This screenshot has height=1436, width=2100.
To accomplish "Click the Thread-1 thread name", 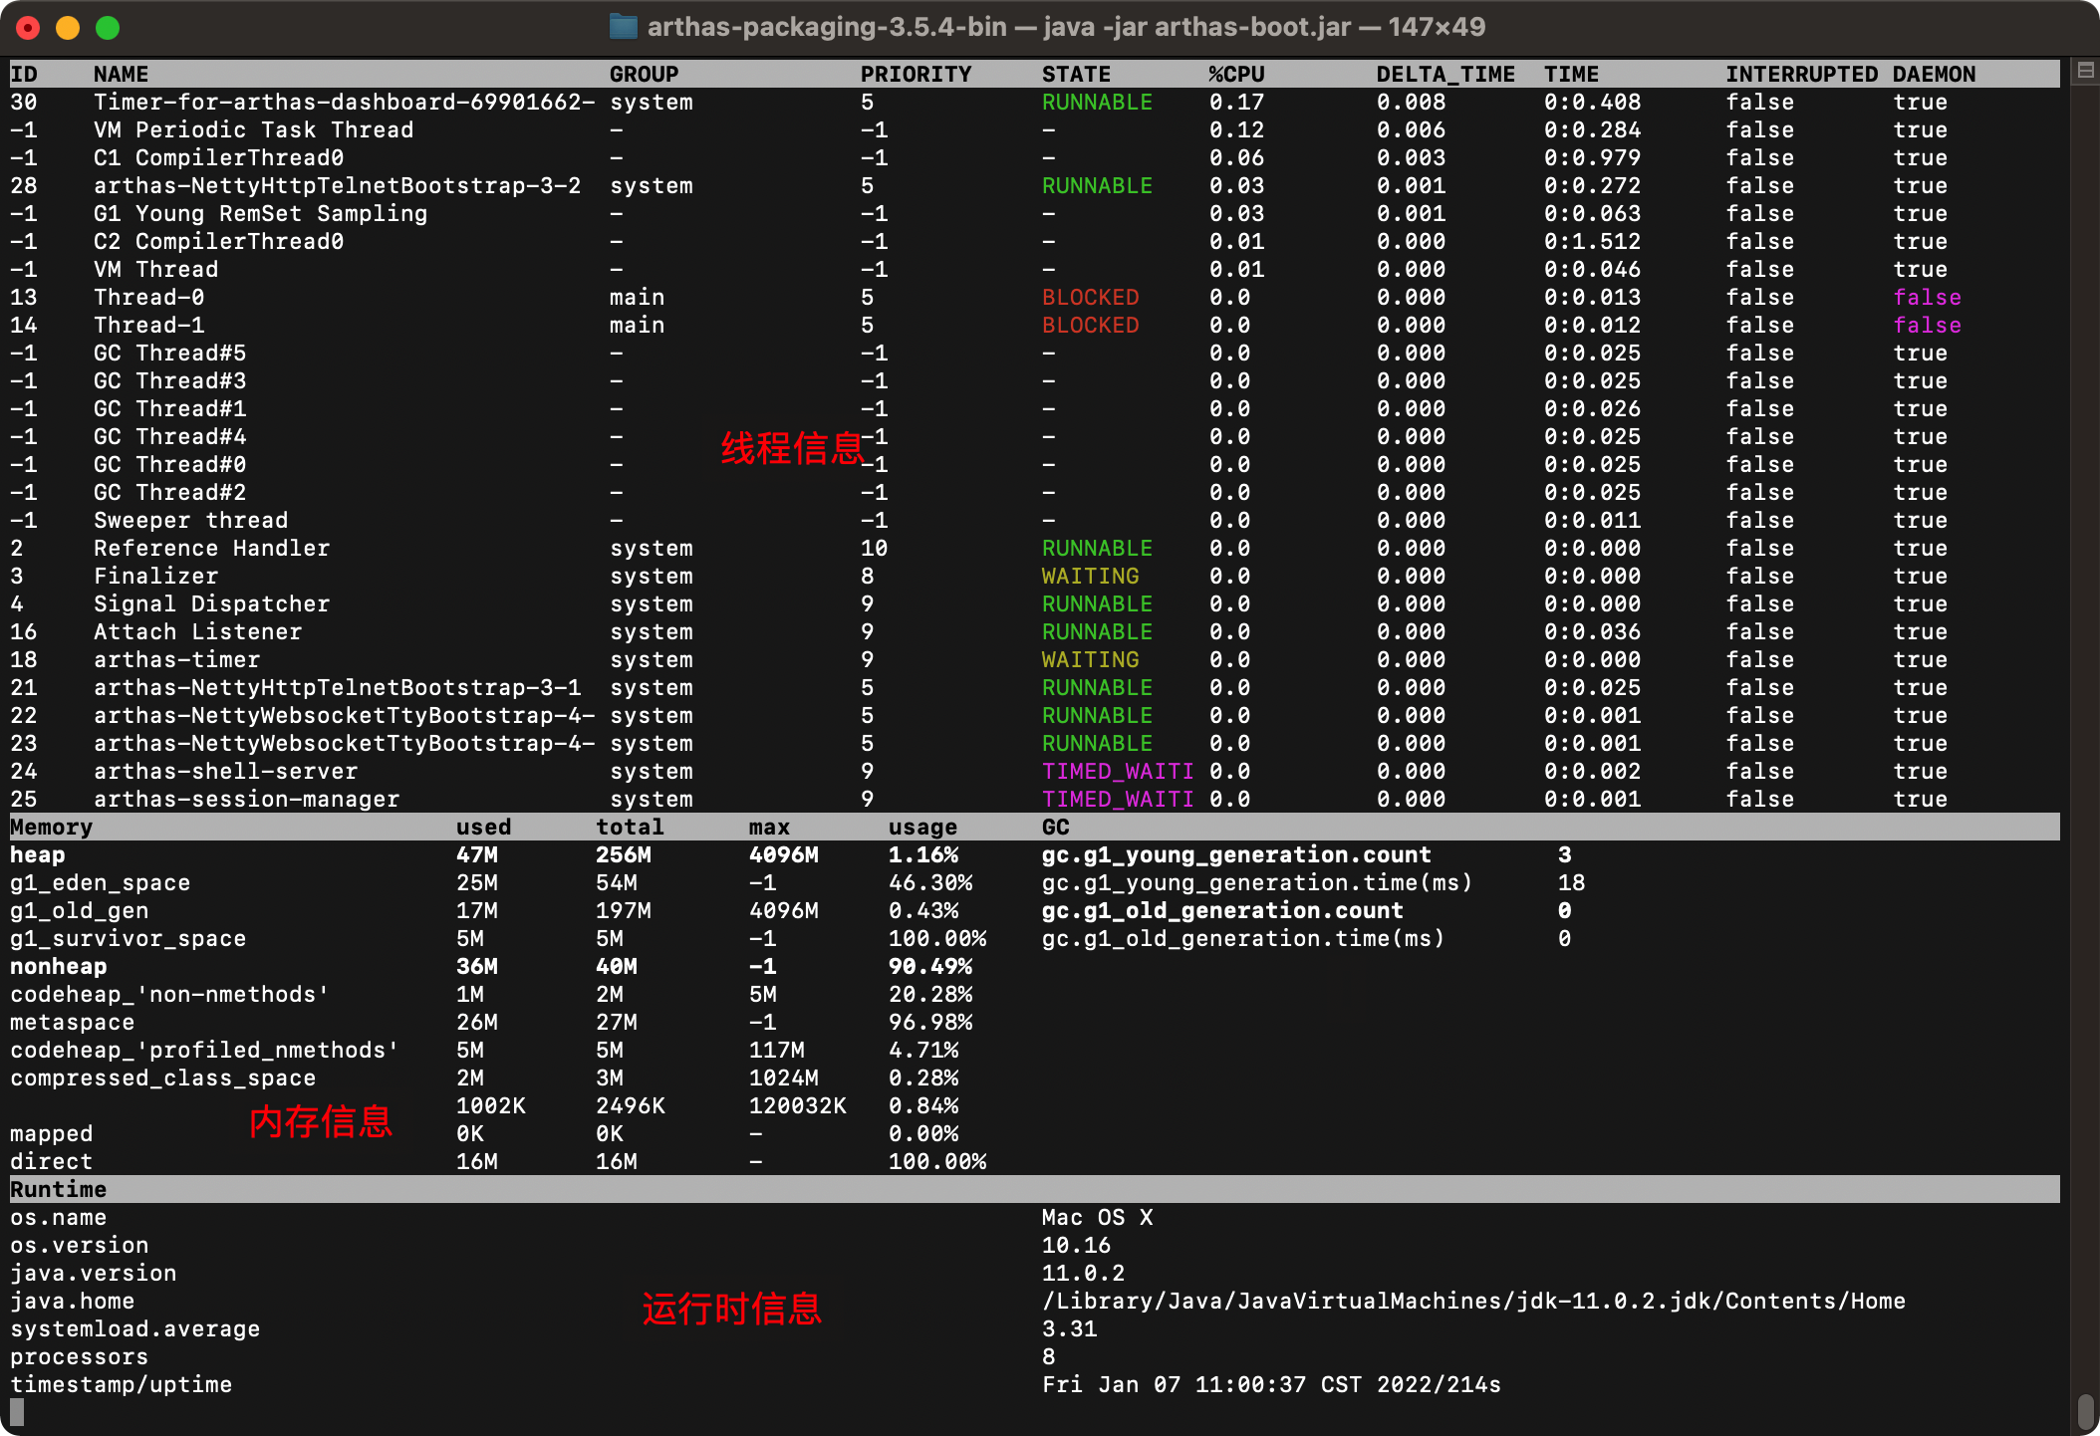I will pyautogui.click(x=149, y=325).
